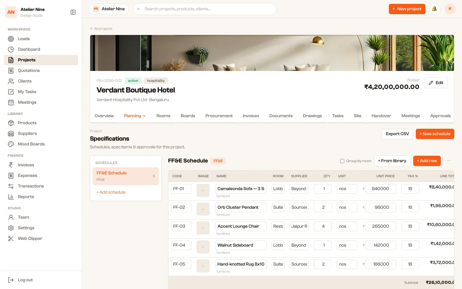Open Transactions arrows icon
The image size is (462, 289).
pos(11,186)
